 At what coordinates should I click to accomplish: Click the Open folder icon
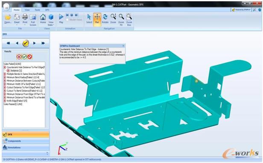click(x=8, y=17)
